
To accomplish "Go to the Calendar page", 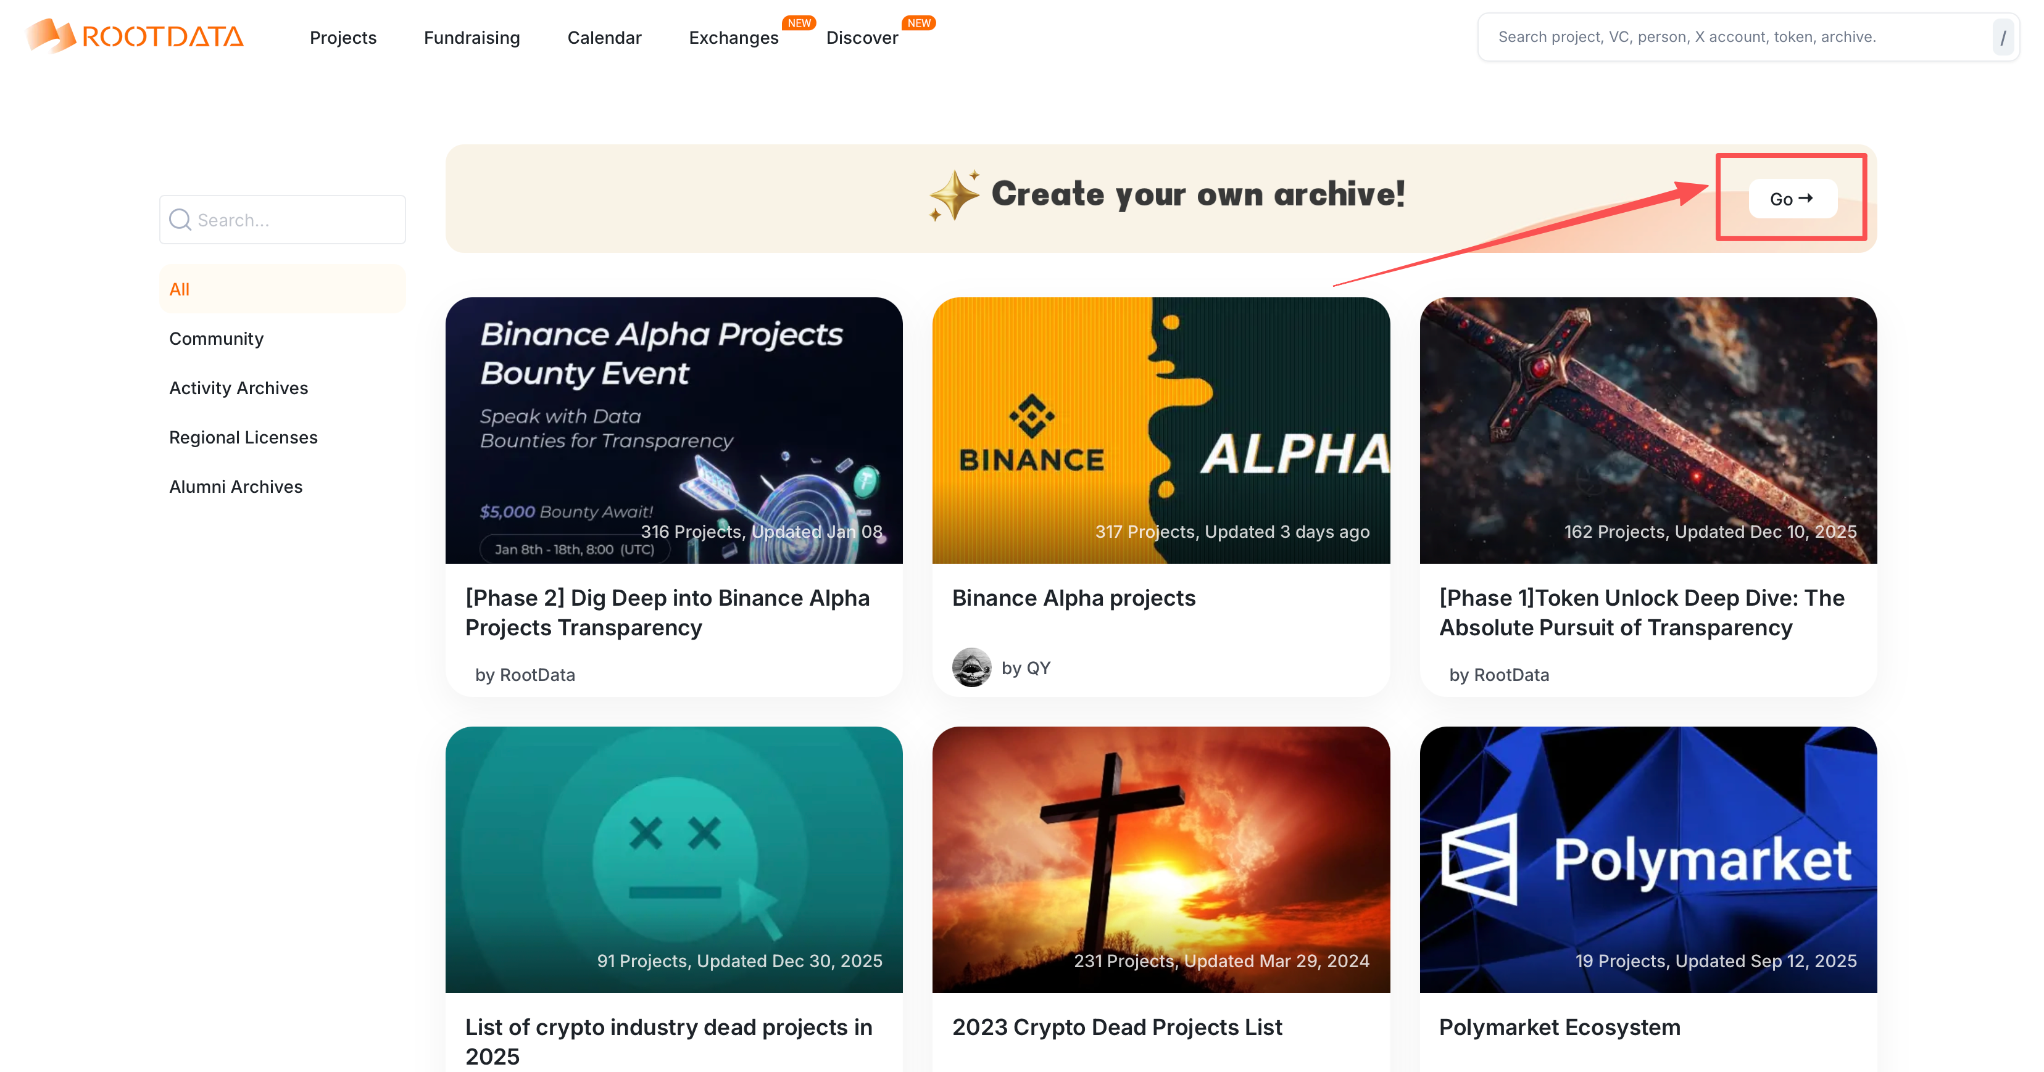I will [x=604, y=37].
